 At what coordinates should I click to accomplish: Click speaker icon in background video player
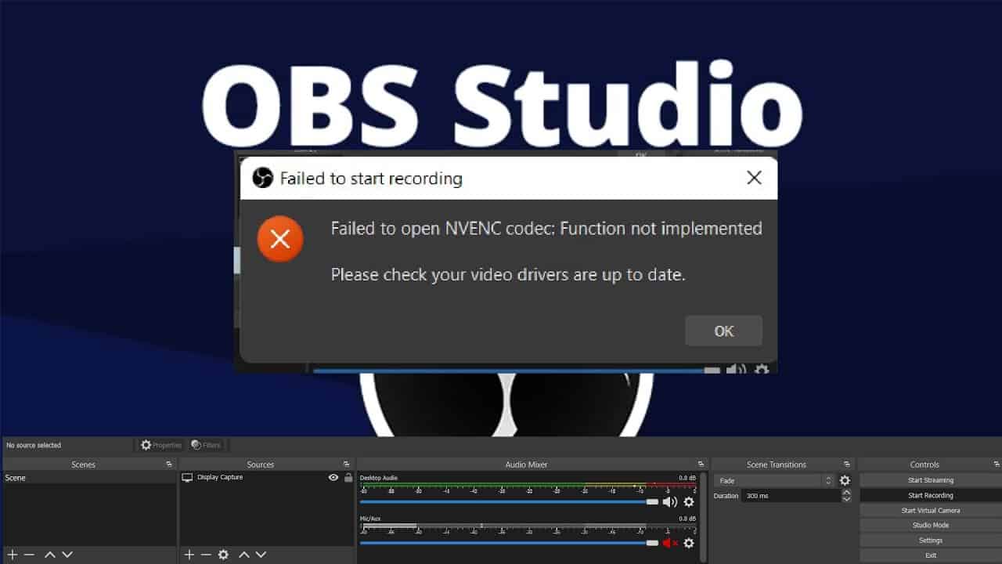(x=735, y=369)
